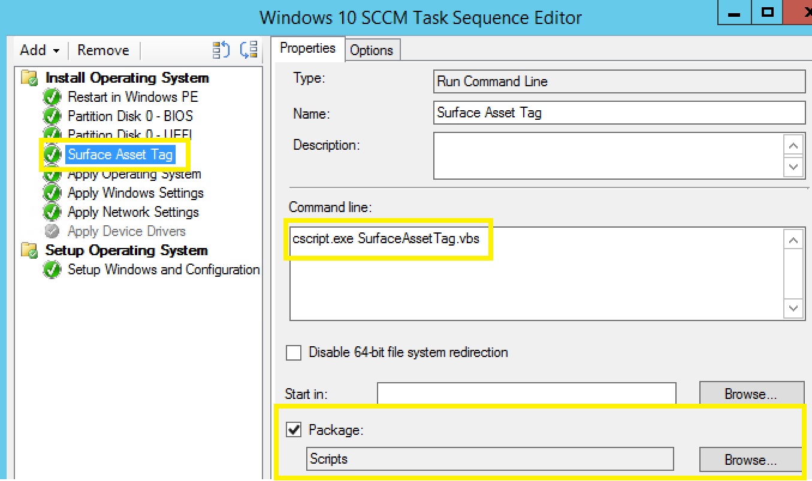Click Browse next to Start in field
Screen dimensions: 812x481
click(x=751, y=394)
